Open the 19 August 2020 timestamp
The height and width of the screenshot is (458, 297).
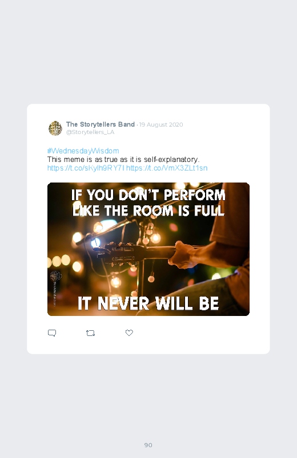[x=161, y=125]
